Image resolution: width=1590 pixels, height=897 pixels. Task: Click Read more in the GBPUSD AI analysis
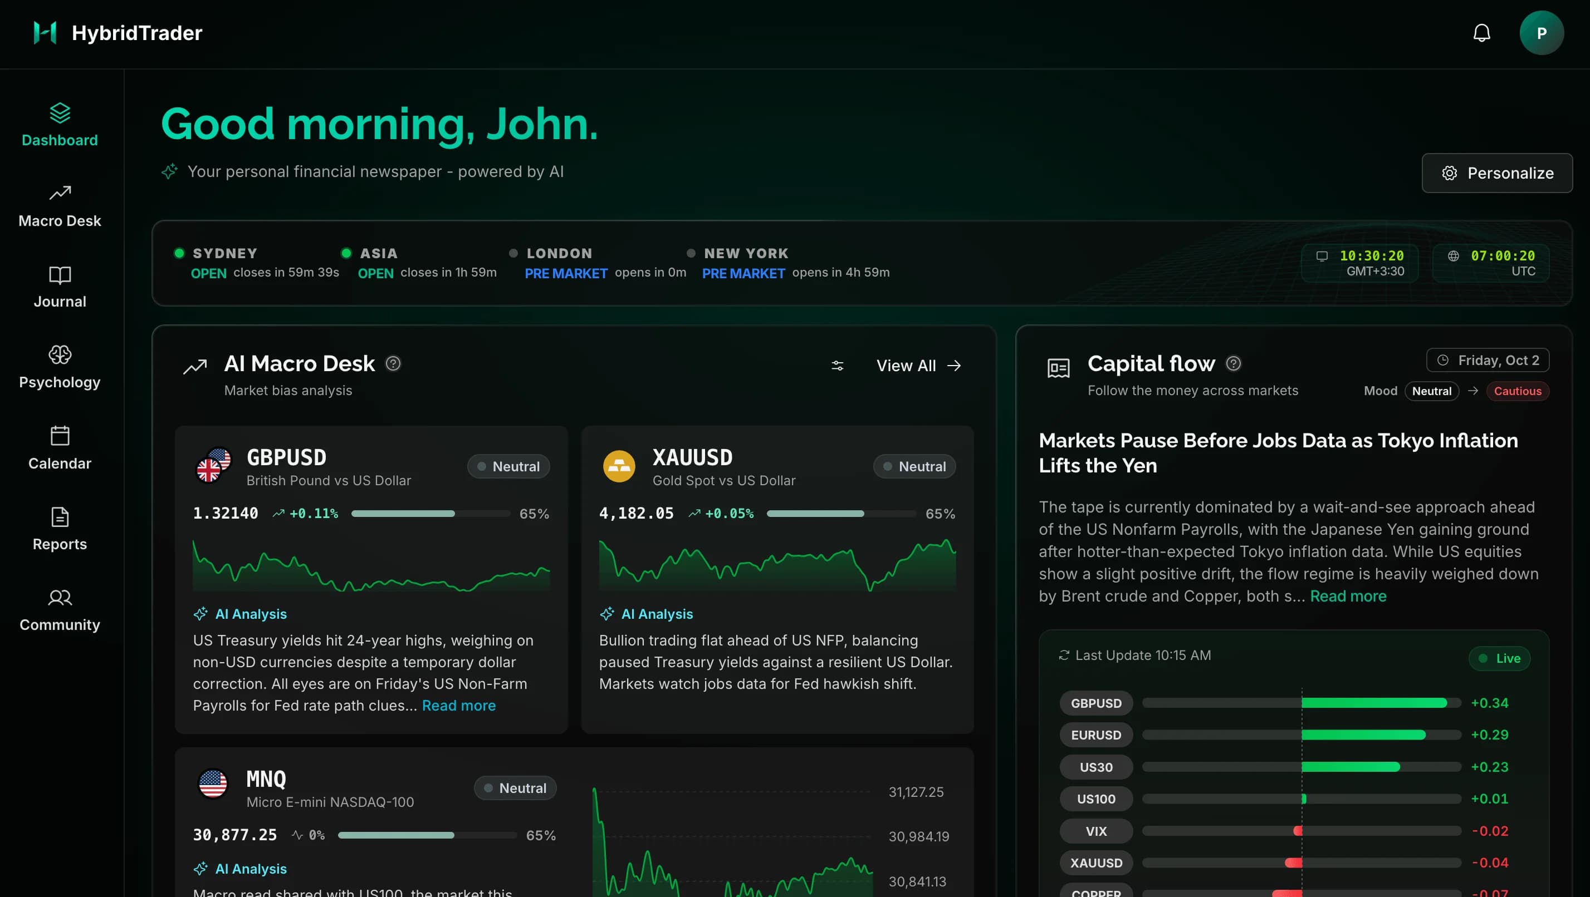click(x=458, y=705)
